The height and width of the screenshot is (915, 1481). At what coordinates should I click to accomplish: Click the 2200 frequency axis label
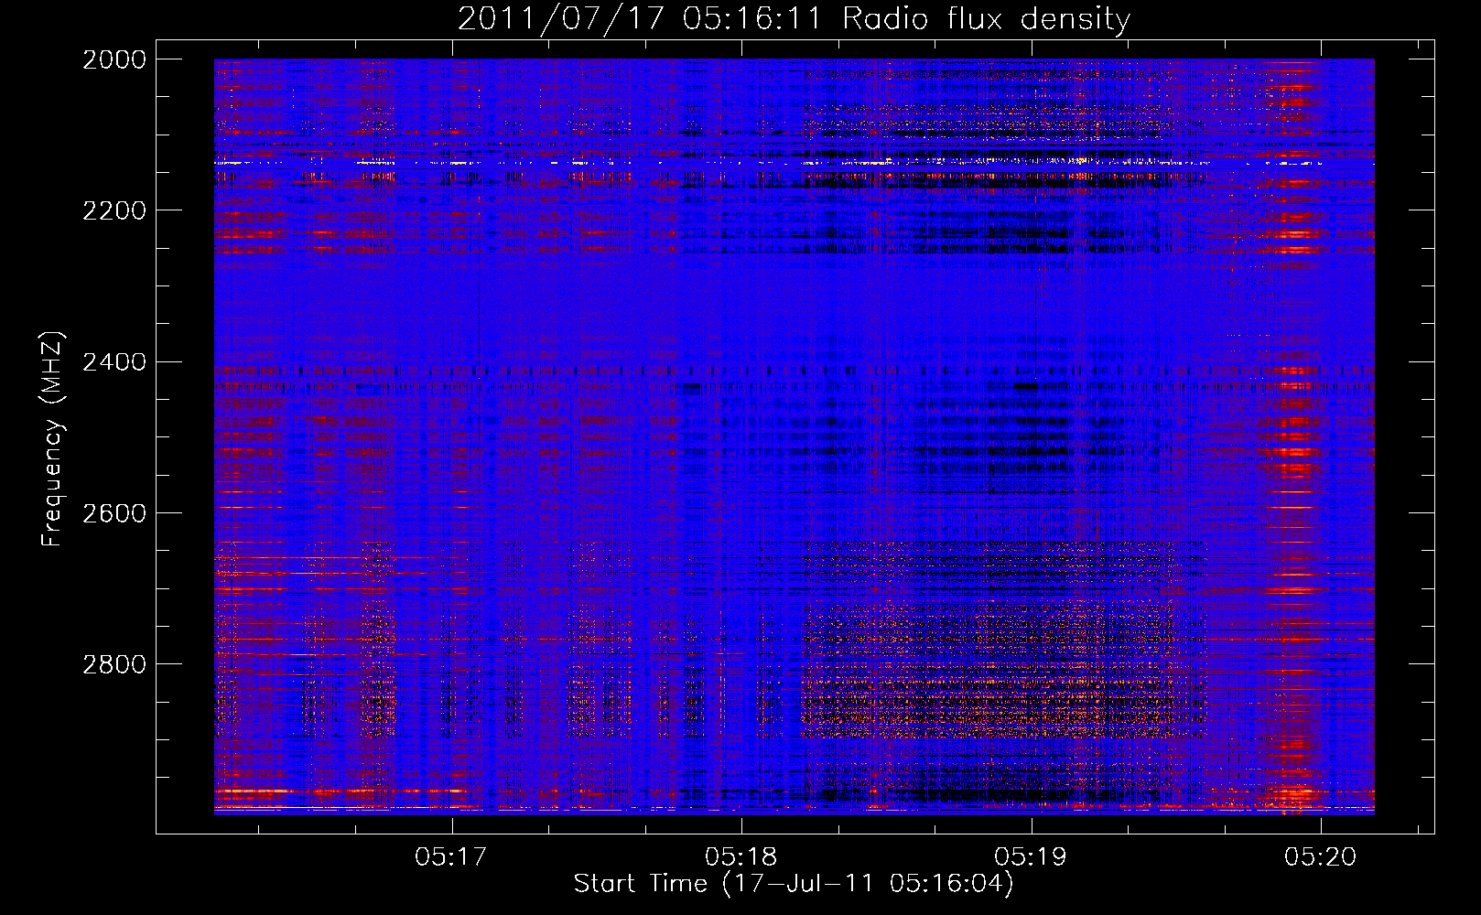(114, 210)
